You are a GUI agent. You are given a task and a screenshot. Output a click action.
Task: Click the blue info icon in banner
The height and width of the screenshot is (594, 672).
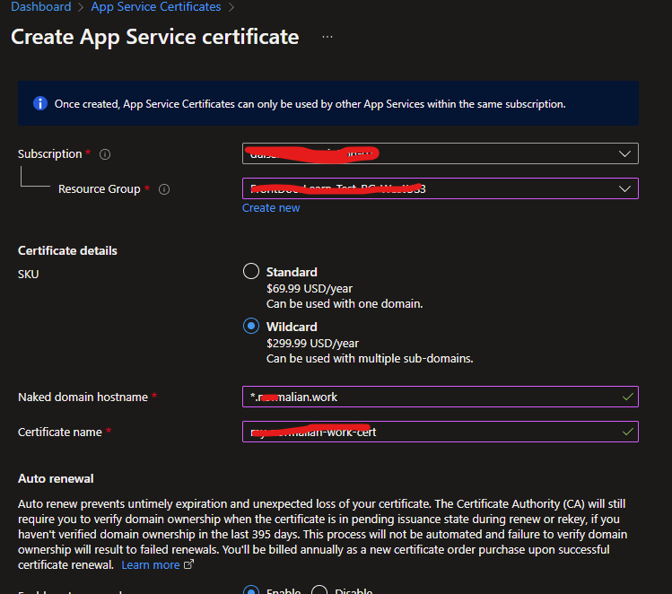[x=39, y=103]
